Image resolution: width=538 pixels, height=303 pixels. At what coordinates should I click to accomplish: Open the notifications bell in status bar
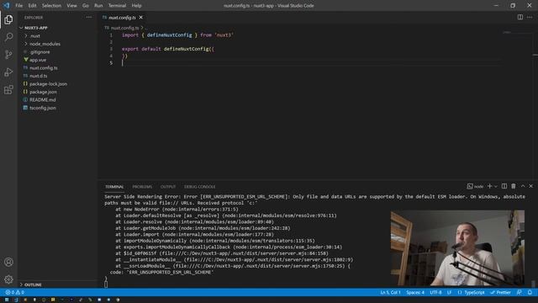pyautogui.click(x=530, y=292)
